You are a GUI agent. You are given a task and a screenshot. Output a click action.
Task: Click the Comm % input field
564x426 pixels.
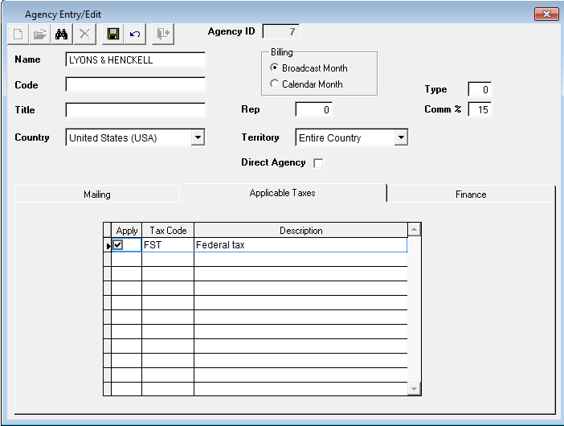tap(480, 109)
